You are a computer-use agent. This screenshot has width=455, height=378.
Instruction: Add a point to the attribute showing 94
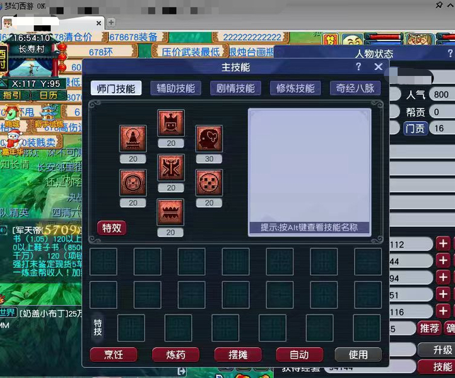(x=443, y=277)
